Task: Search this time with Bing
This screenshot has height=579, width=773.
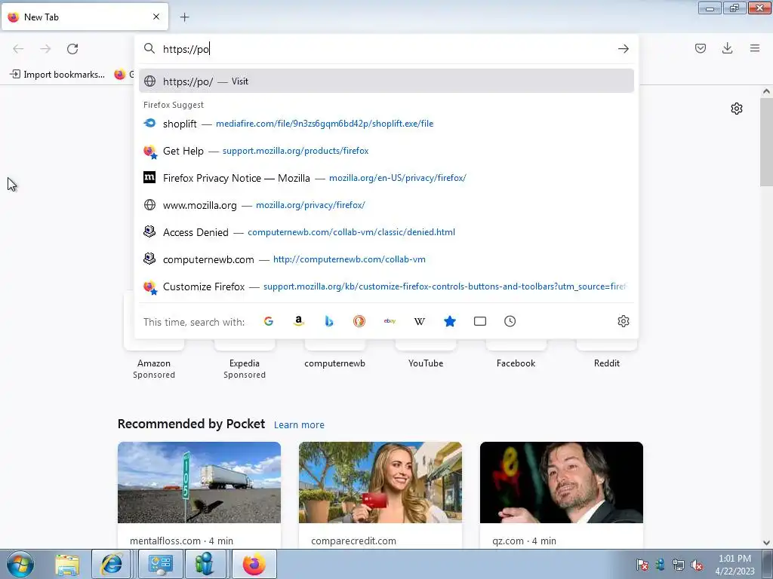Action: 329,321
